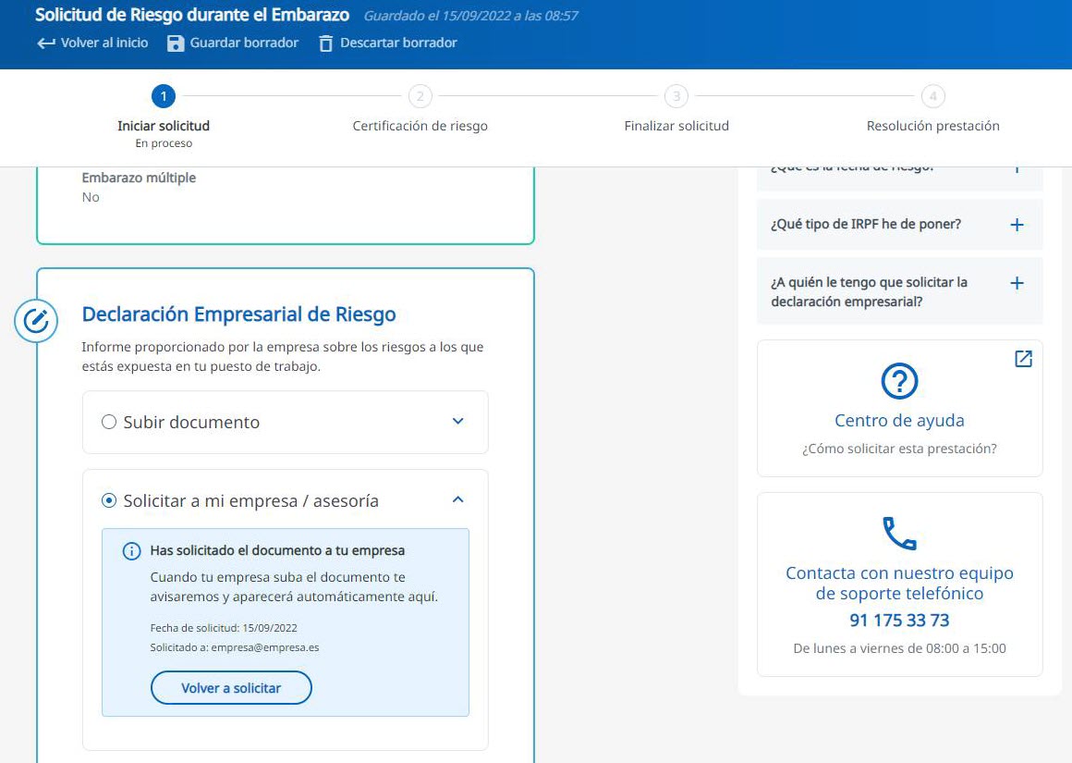Viewport: 1072px width, 763px height.
Task: Click the telephone support icon
Action: [x=899, y=534]
